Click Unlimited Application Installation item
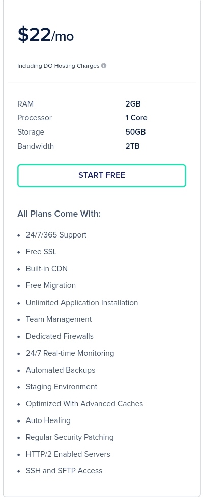 pos(82,303)
